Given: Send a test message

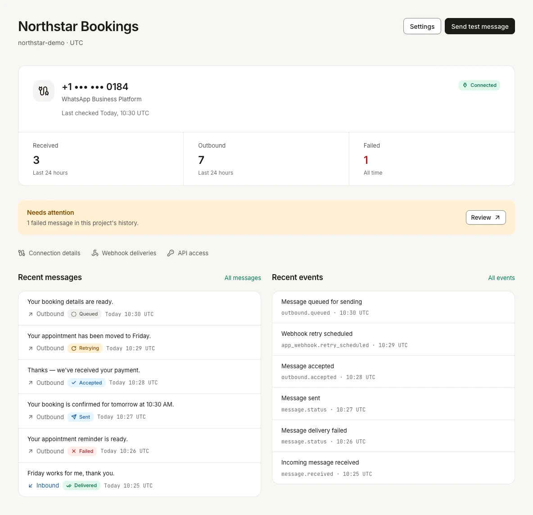Looking at the screenshot, I should pos(479,26).
